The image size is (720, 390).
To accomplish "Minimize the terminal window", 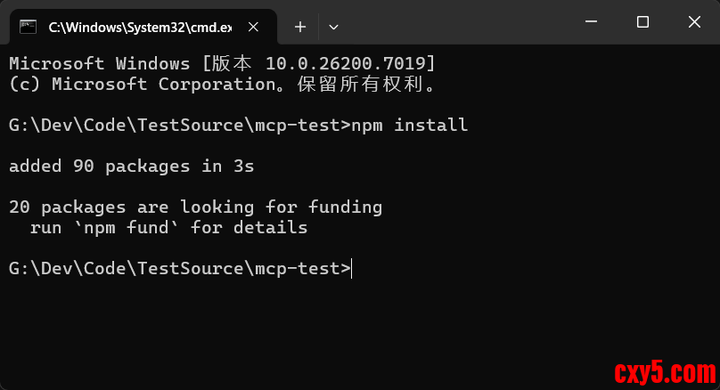I will click(x=593, y=22).
